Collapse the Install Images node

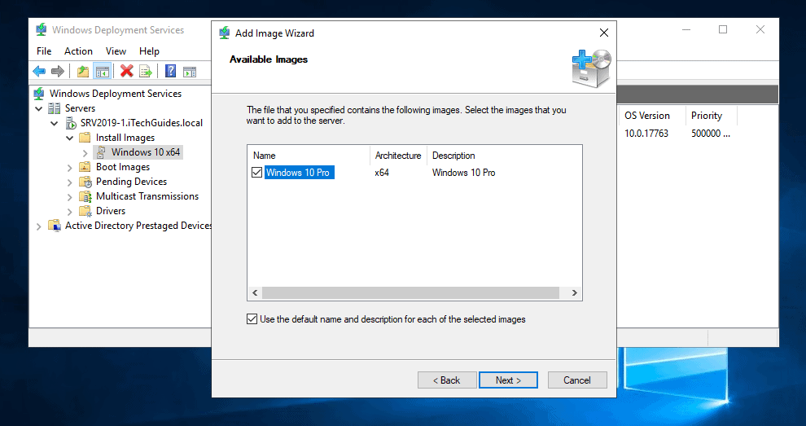[70, 138]
